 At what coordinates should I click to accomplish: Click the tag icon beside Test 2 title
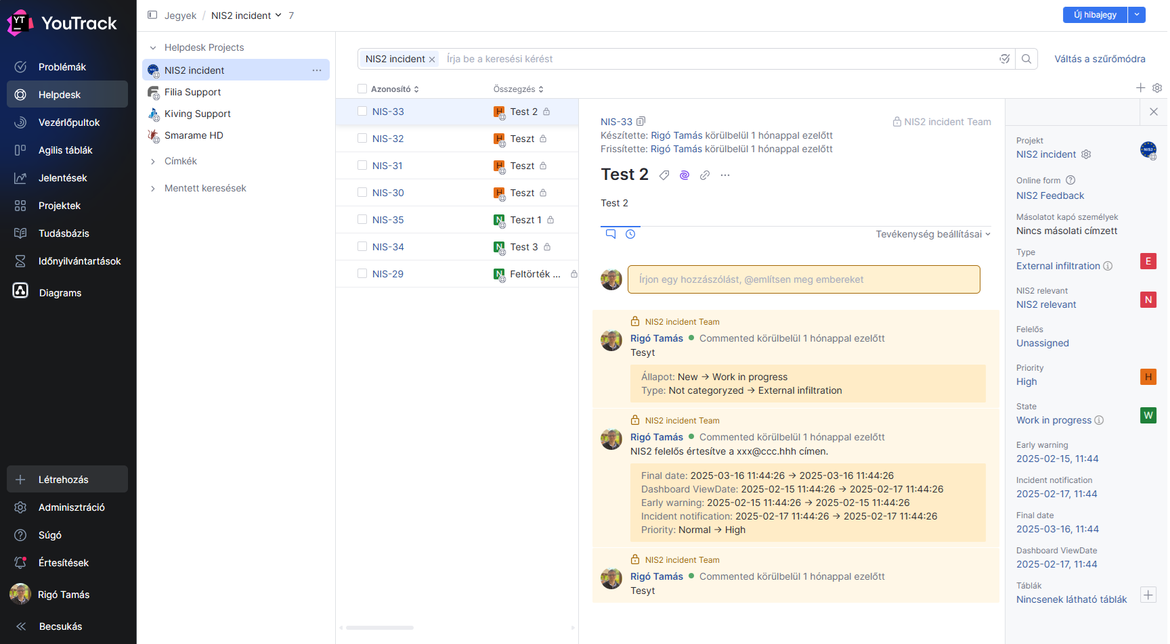point(664,175)
